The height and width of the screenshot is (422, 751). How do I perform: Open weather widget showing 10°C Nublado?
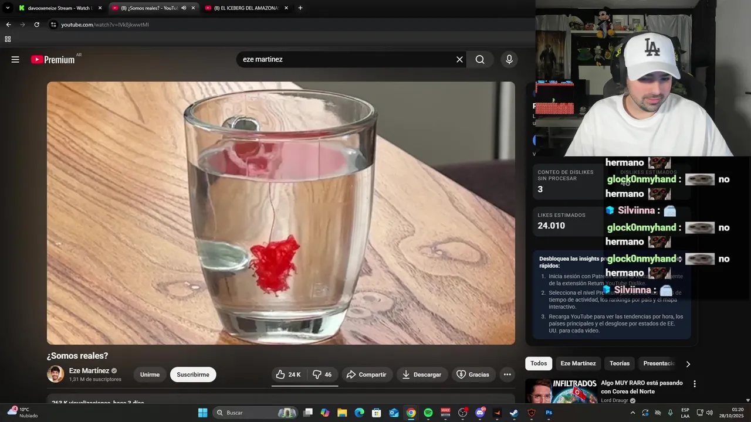pos(22,413)
